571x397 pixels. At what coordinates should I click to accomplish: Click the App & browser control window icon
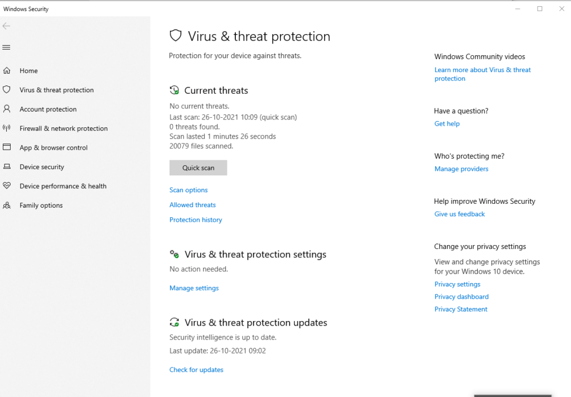coord(7,147)
